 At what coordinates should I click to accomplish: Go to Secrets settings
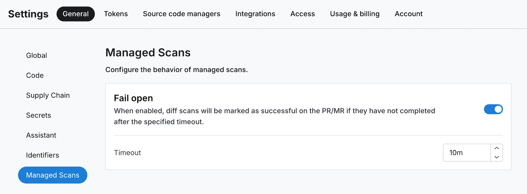pos(38,115)
